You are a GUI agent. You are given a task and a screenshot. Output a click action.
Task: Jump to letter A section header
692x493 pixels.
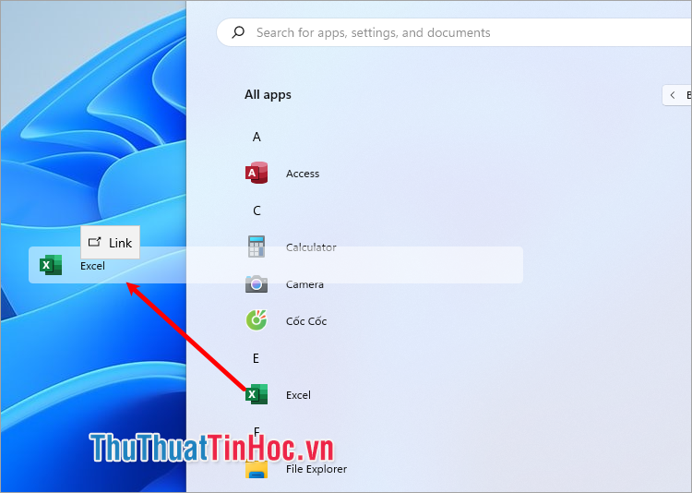click(257, 137)
